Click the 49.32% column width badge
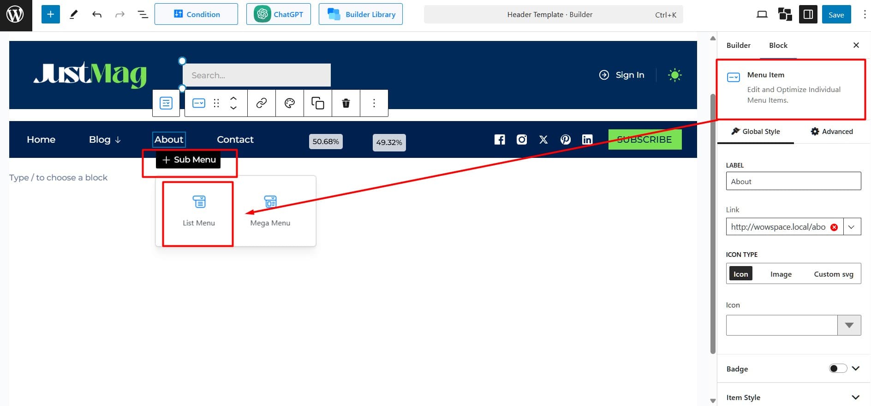Image resolution: width=871 pixels, height=406 pixels. tap(389, 142)
